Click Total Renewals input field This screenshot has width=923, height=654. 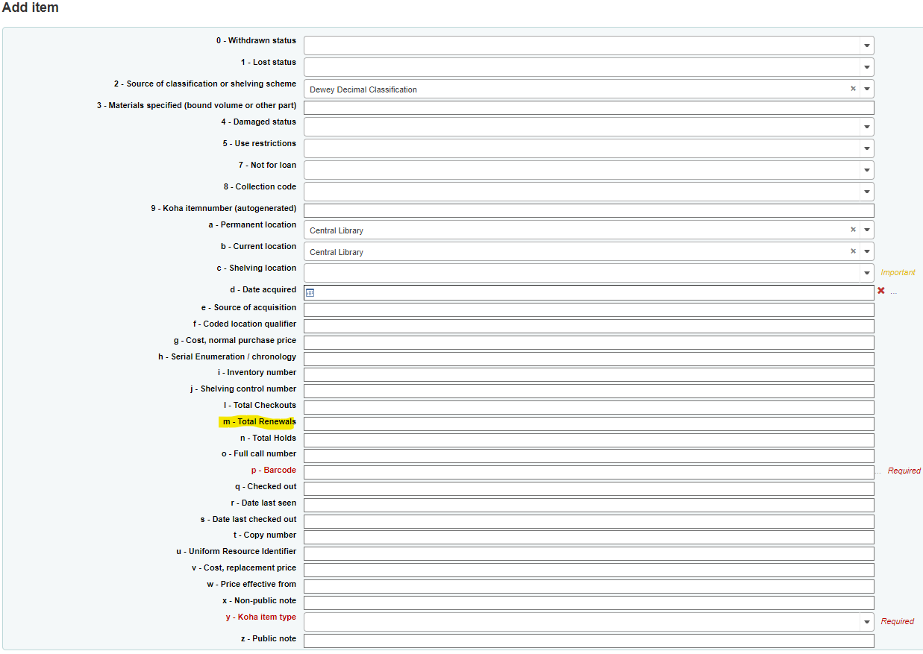tap(589, 424)
